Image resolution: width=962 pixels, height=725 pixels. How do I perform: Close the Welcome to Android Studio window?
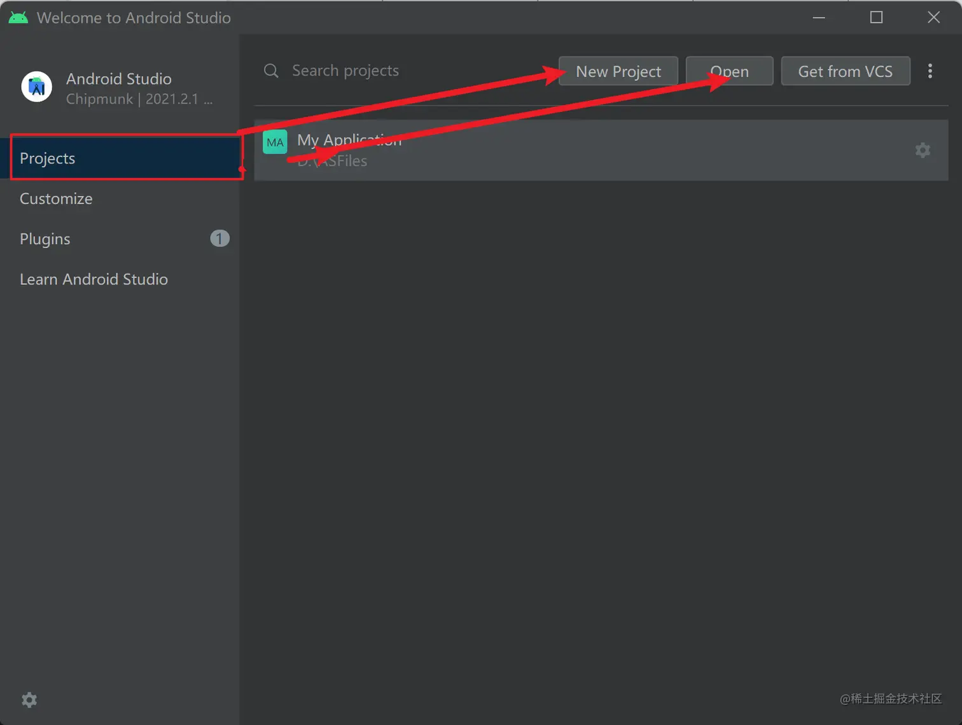point(933,17)
